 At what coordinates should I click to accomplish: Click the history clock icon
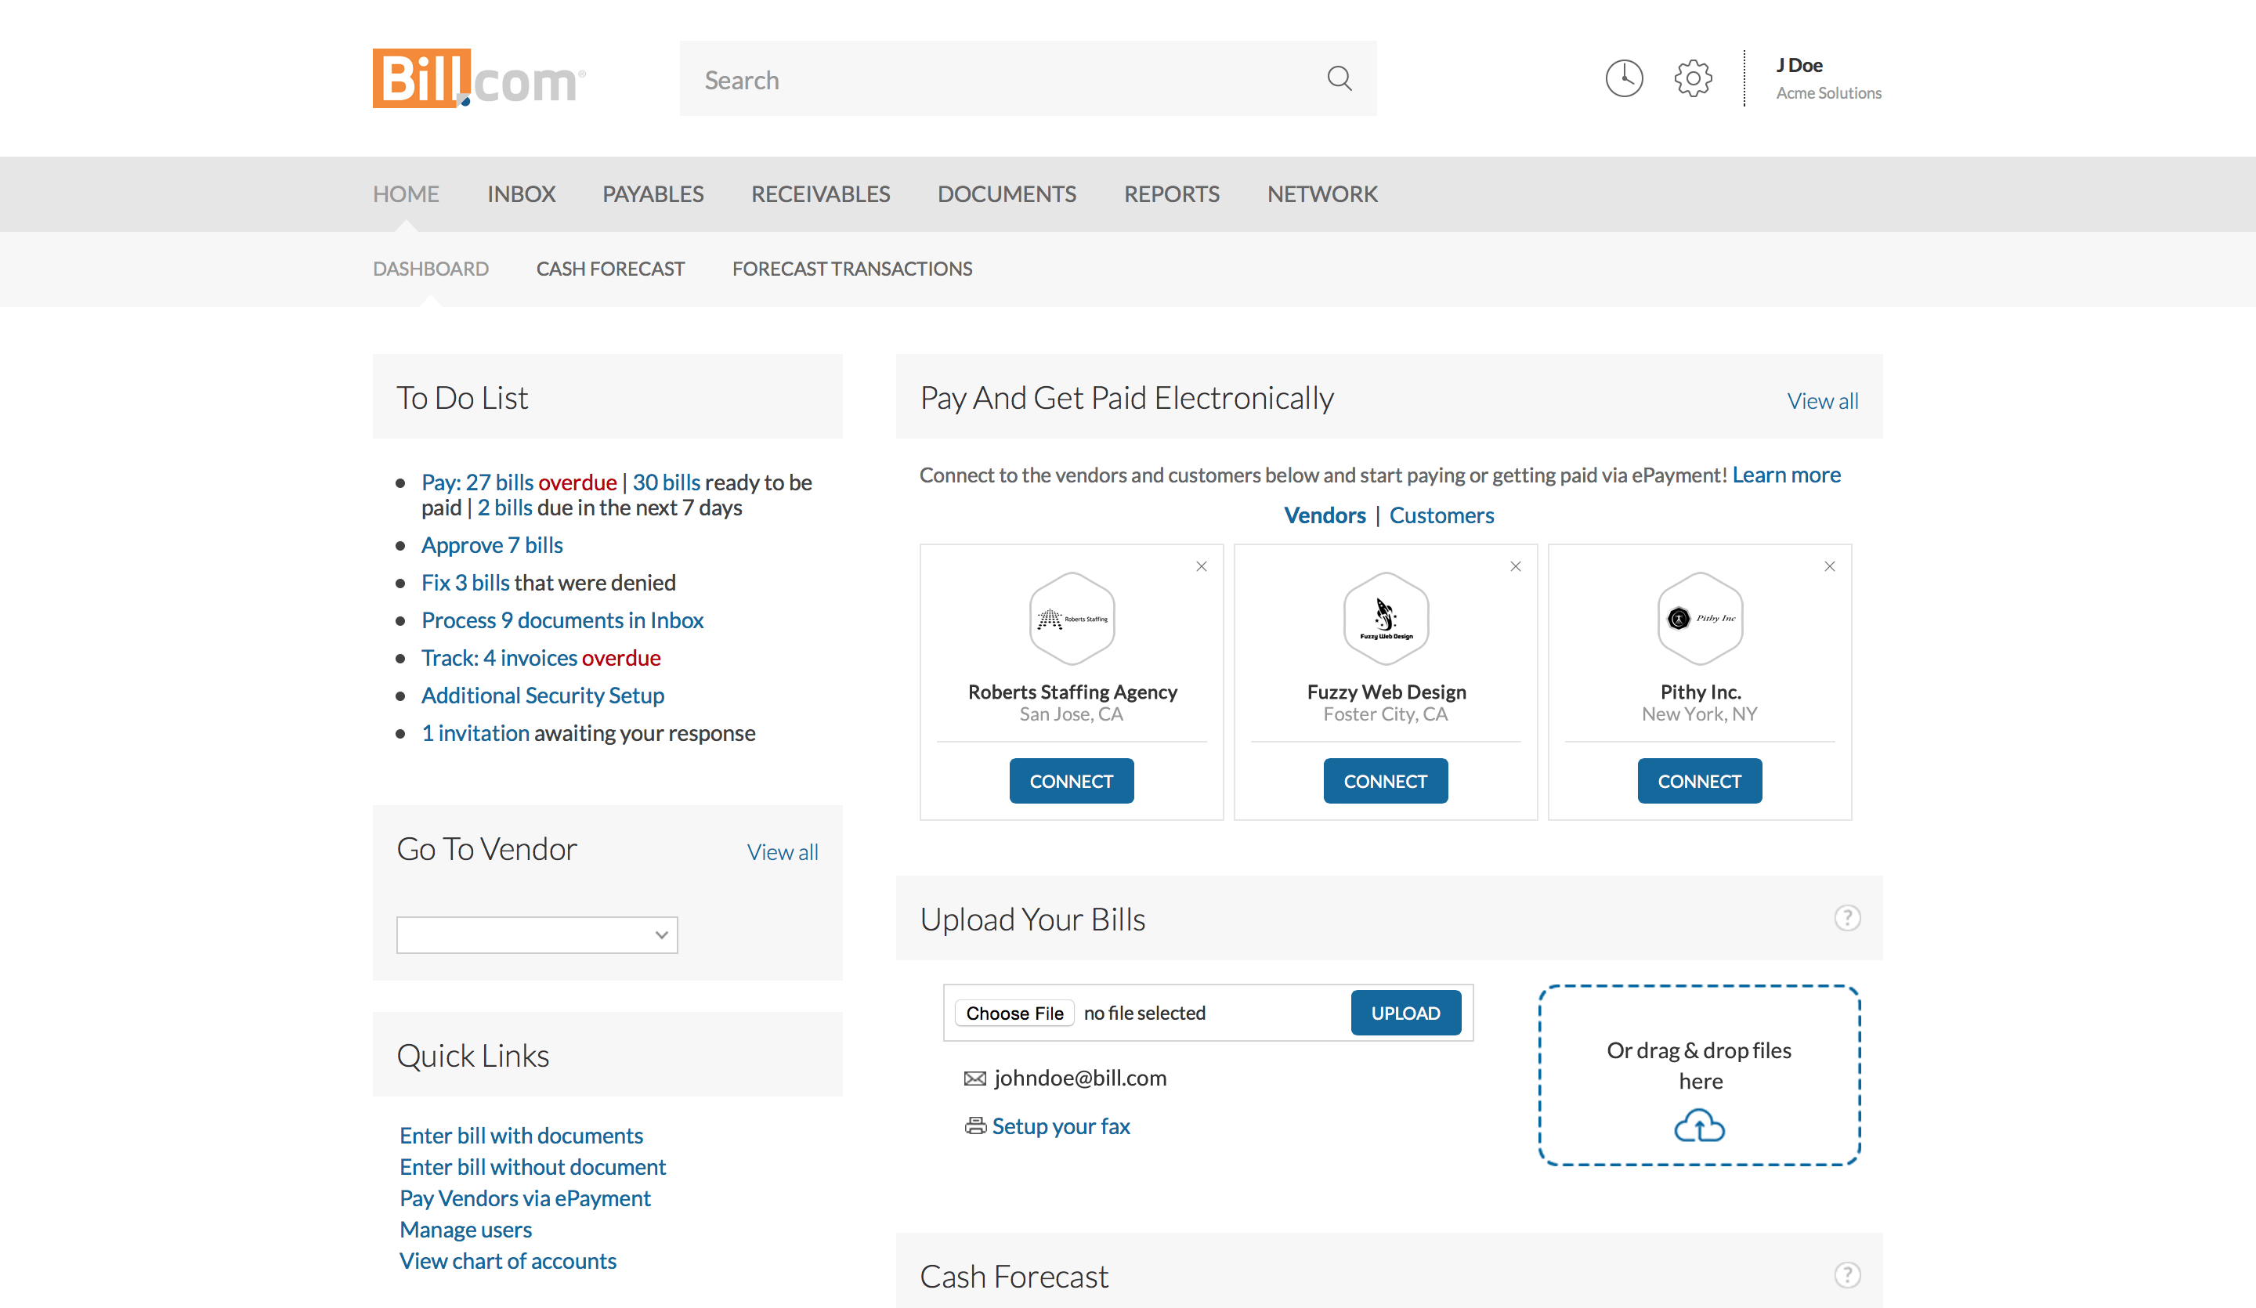click(x=1624, y=78)
